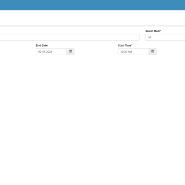Focus the End Date field

click(51, 52)
